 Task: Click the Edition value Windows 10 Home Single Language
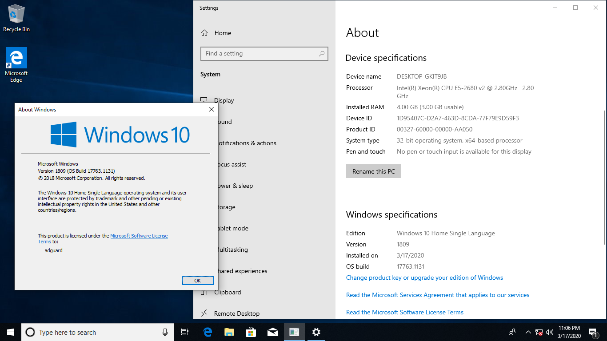(446, 233)
